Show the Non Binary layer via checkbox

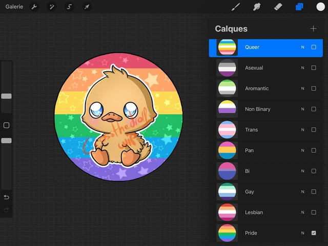(314, 109)
